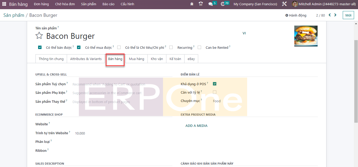Open the Cấu hình menu
Image resolution: width=358 pixels, height=167 pixels.
(127, 4)
